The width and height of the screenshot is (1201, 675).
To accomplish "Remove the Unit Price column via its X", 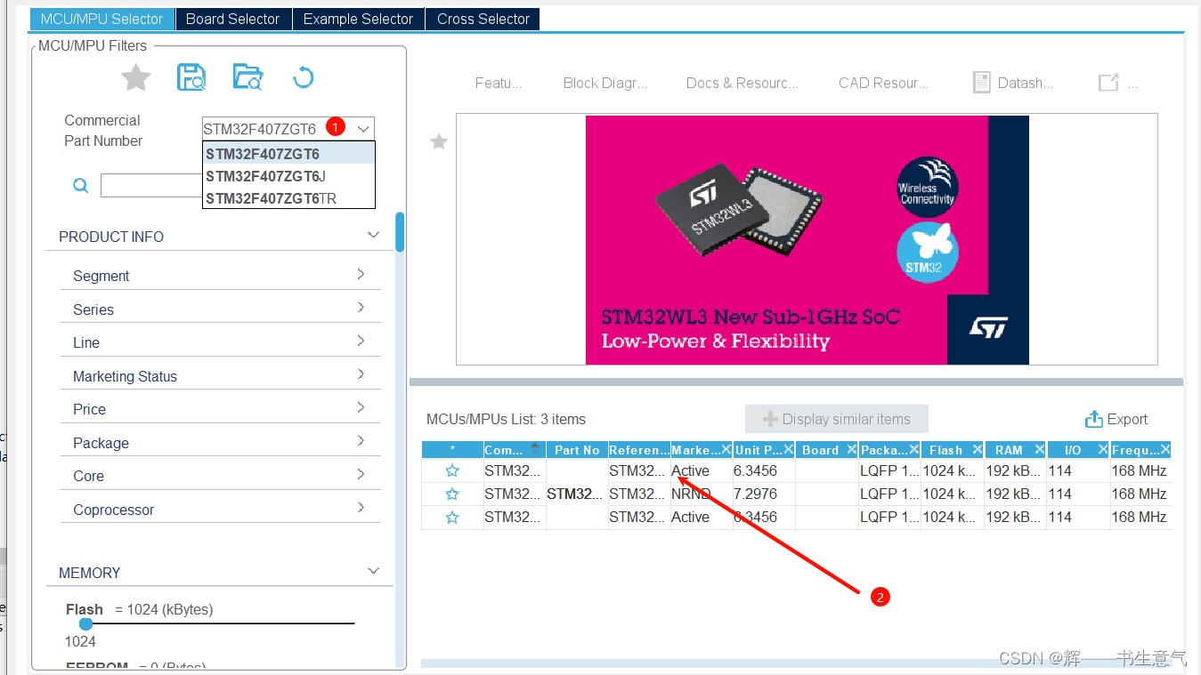I will point(789,450).
